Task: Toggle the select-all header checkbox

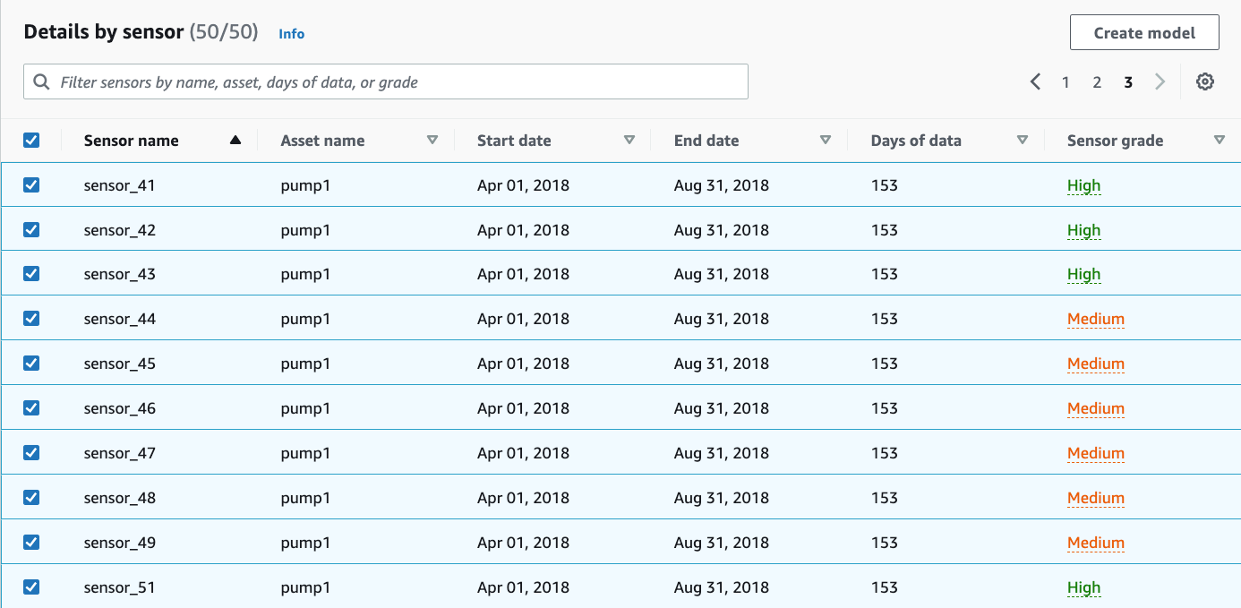Action: (x=31, y=140)
